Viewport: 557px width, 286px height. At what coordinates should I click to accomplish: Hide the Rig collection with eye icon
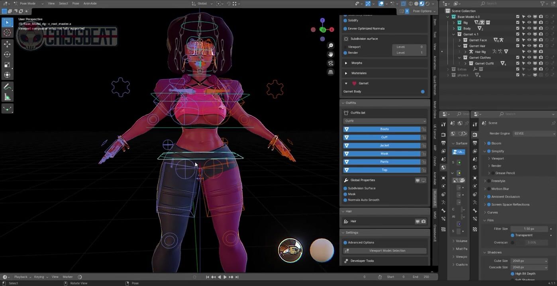click(x=529, y=23)
